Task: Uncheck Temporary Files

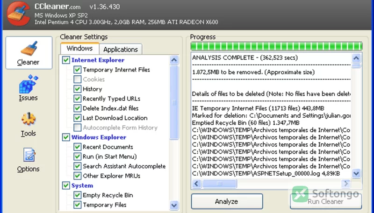Action: pos(77,205)
